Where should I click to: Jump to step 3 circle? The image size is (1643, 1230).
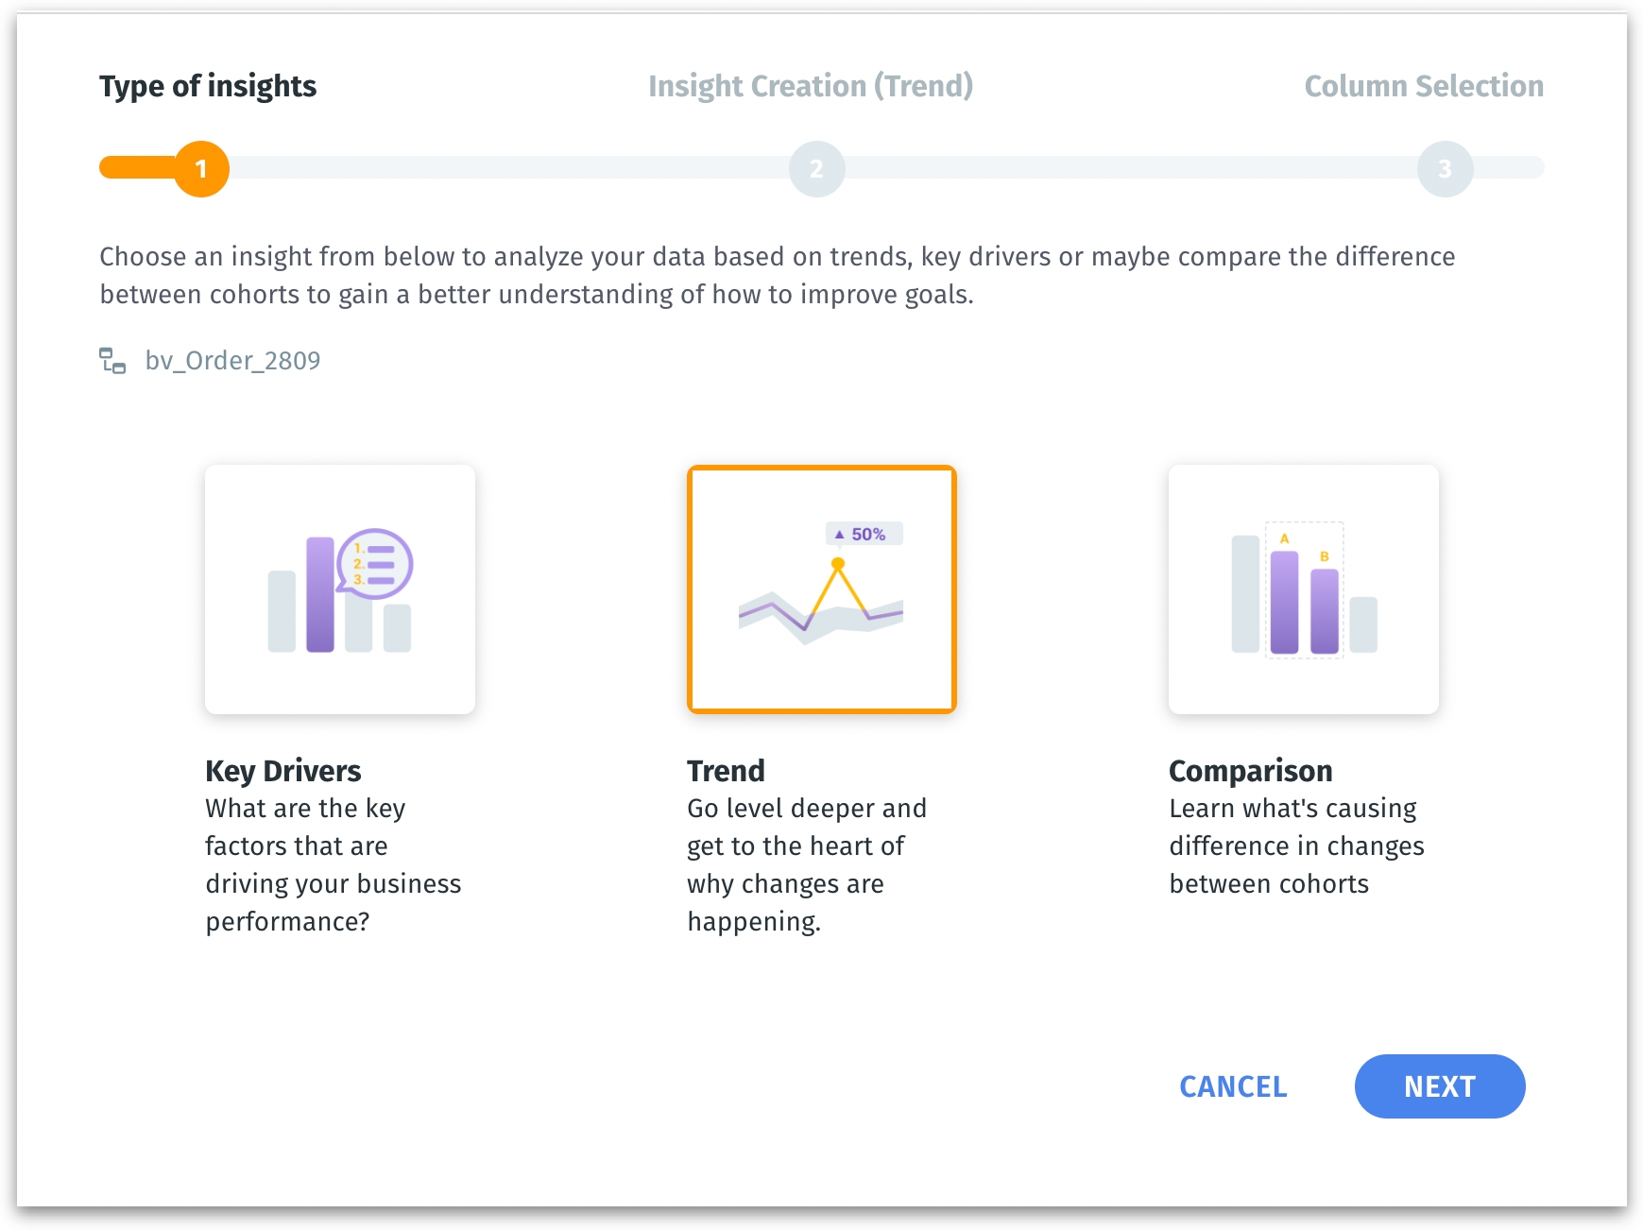[x=1445, y=169]
